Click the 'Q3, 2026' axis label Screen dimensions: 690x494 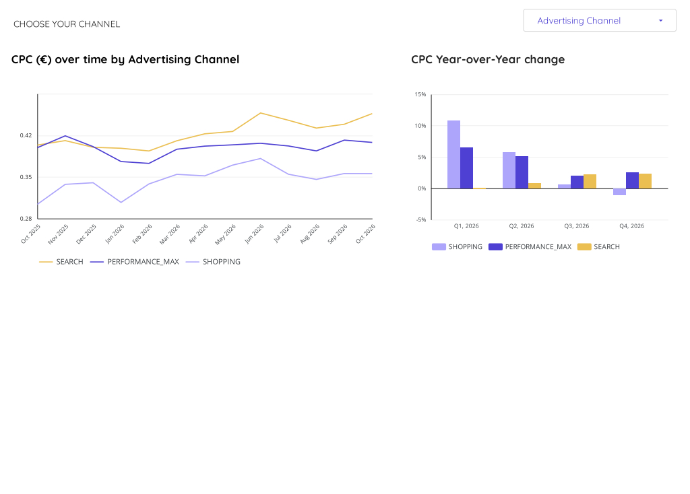point(577,226)
